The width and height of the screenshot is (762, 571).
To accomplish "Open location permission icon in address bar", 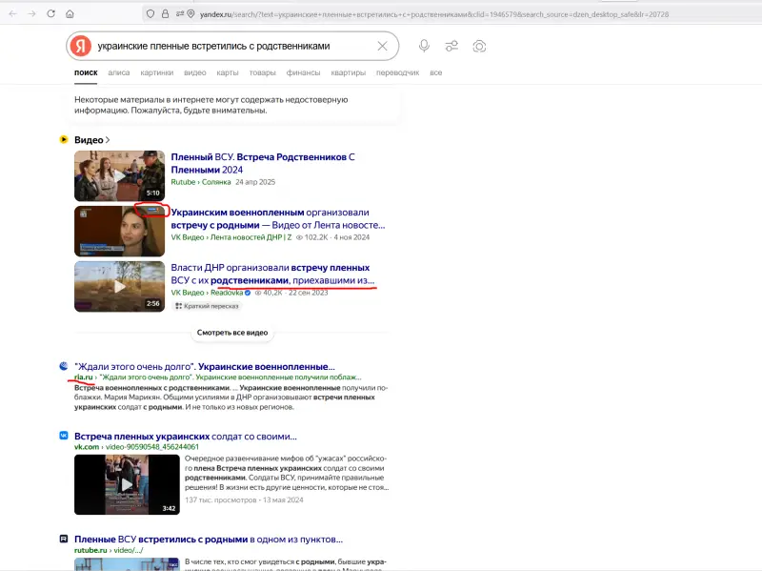I will (x=191, y=14).
